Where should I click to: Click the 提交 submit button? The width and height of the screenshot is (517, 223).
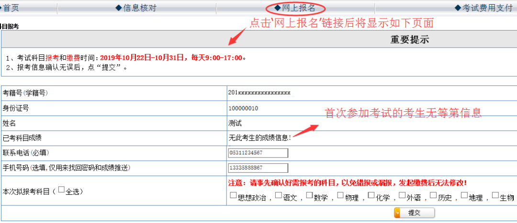coord(414,213)
